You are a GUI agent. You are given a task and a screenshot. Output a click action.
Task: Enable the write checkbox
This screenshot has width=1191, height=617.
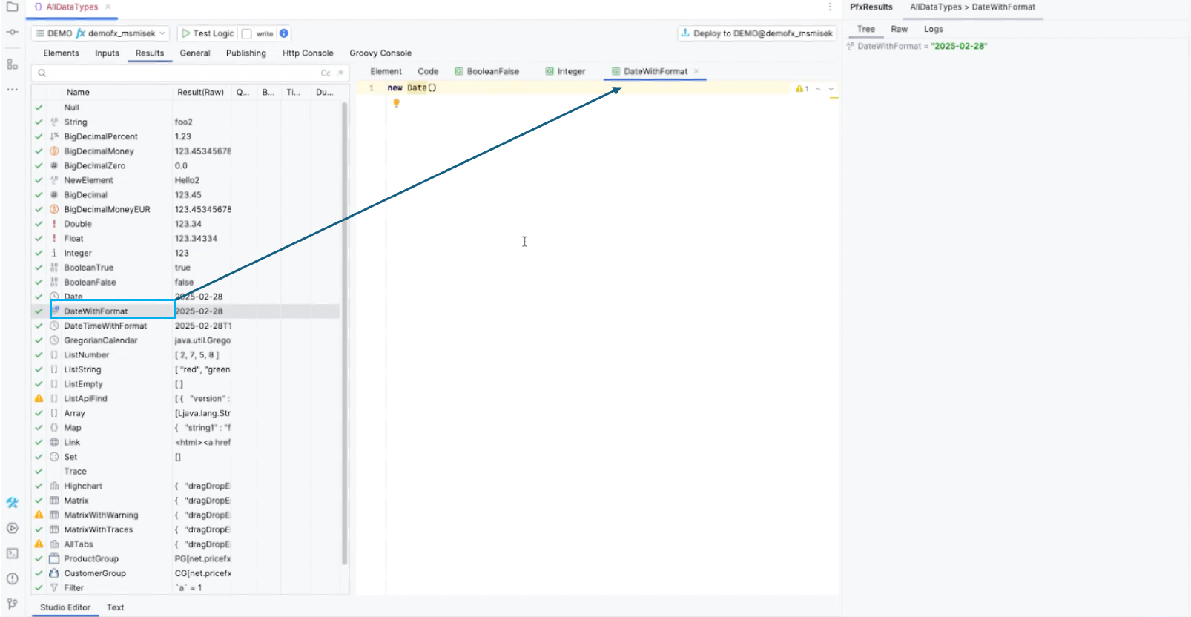(x=246, y=33)
